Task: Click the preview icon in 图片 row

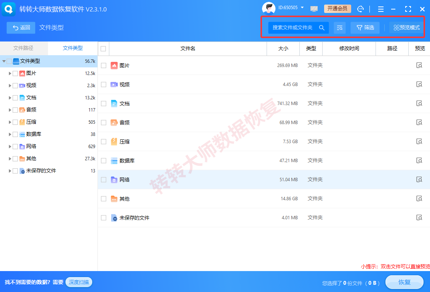Action: [x=419, y=65]
